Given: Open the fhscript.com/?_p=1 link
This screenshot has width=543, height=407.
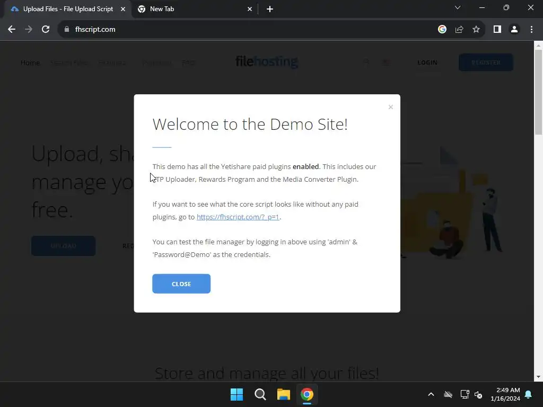Looking at the screenshot, I should 238,217.
